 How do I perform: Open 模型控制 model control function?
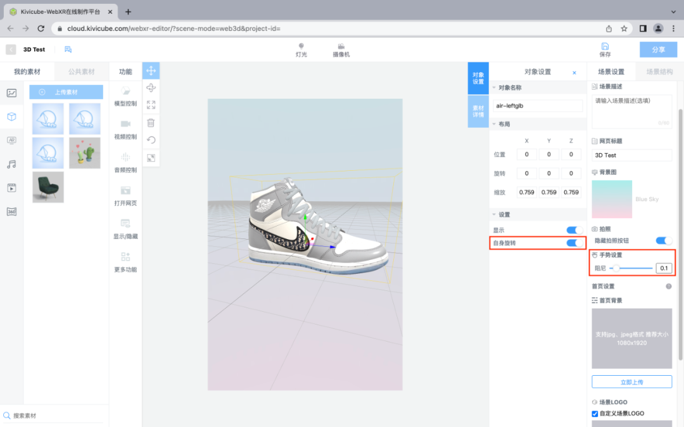coord(125,96)
